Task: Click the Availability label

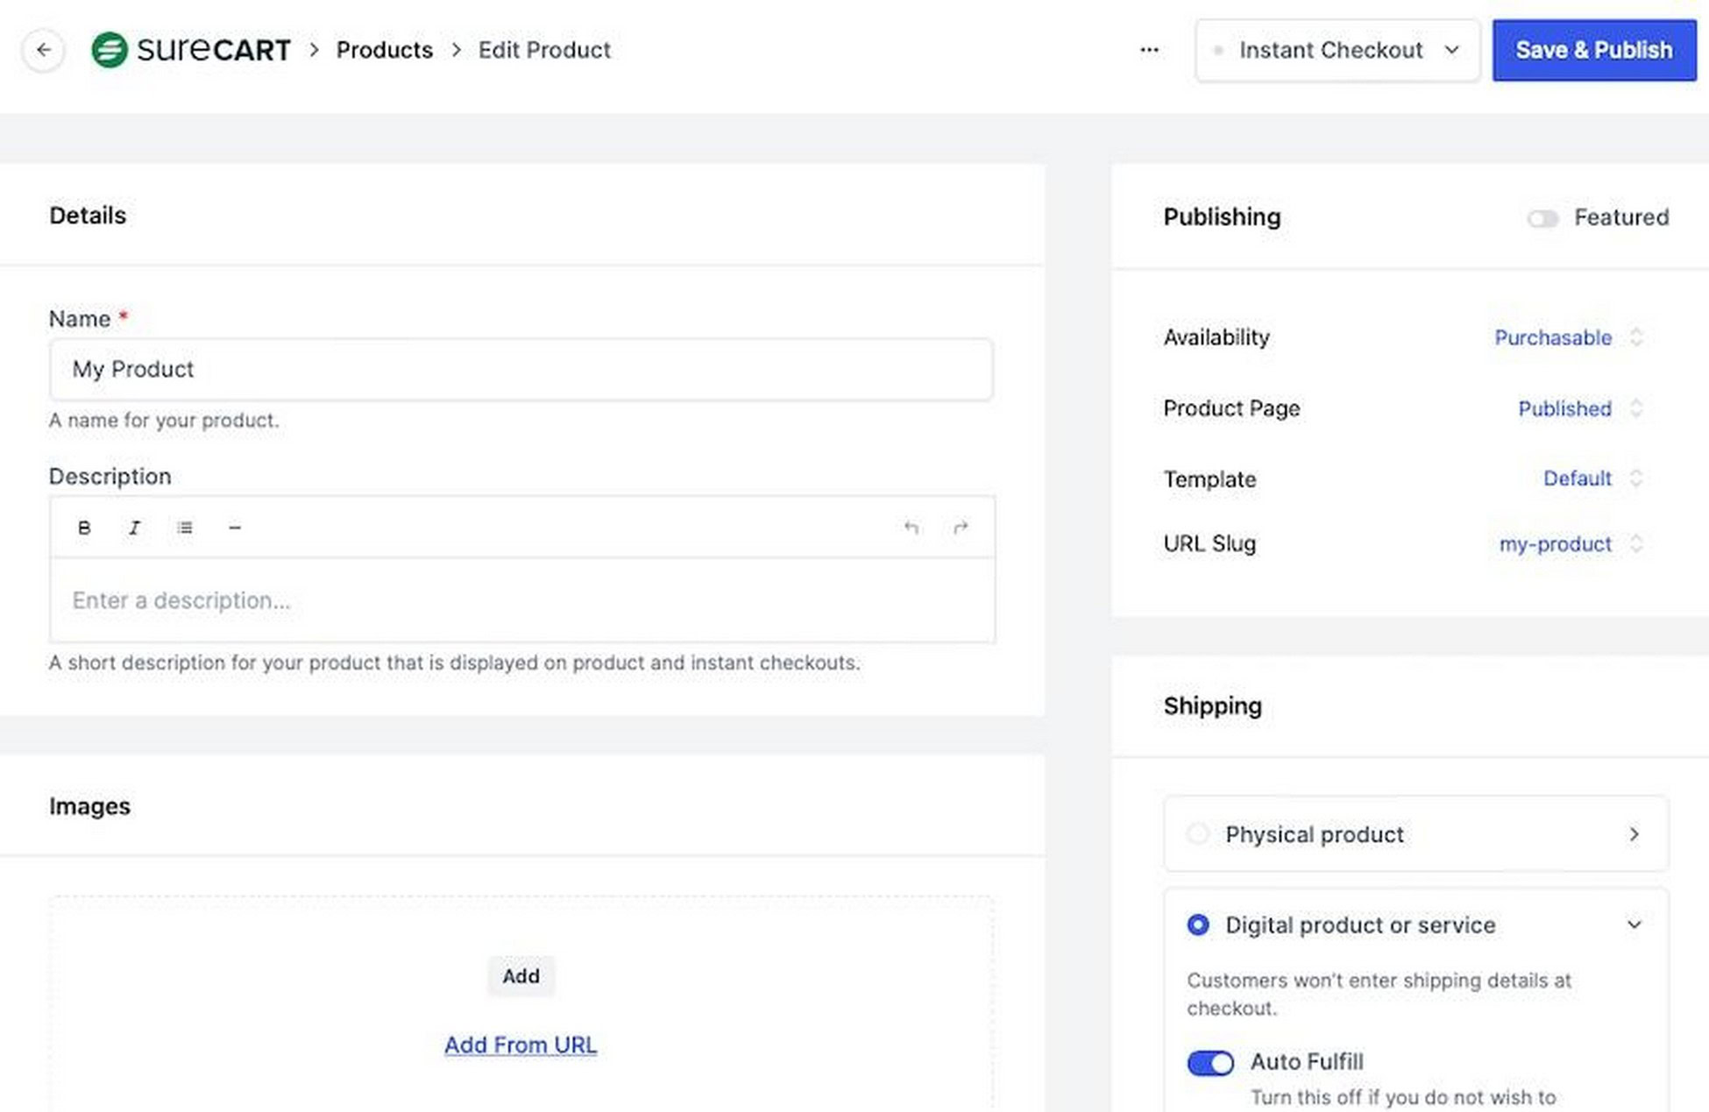Action: (x=1216, y=337)
